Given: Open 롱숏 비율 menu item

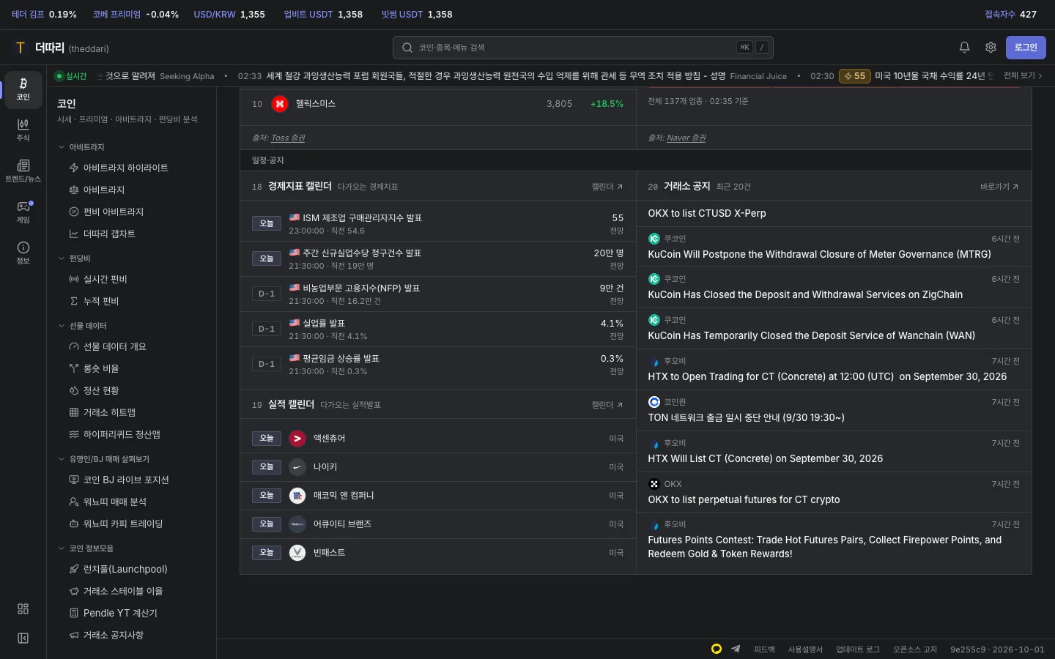Looking at the screenshot, I should (131, 368).
